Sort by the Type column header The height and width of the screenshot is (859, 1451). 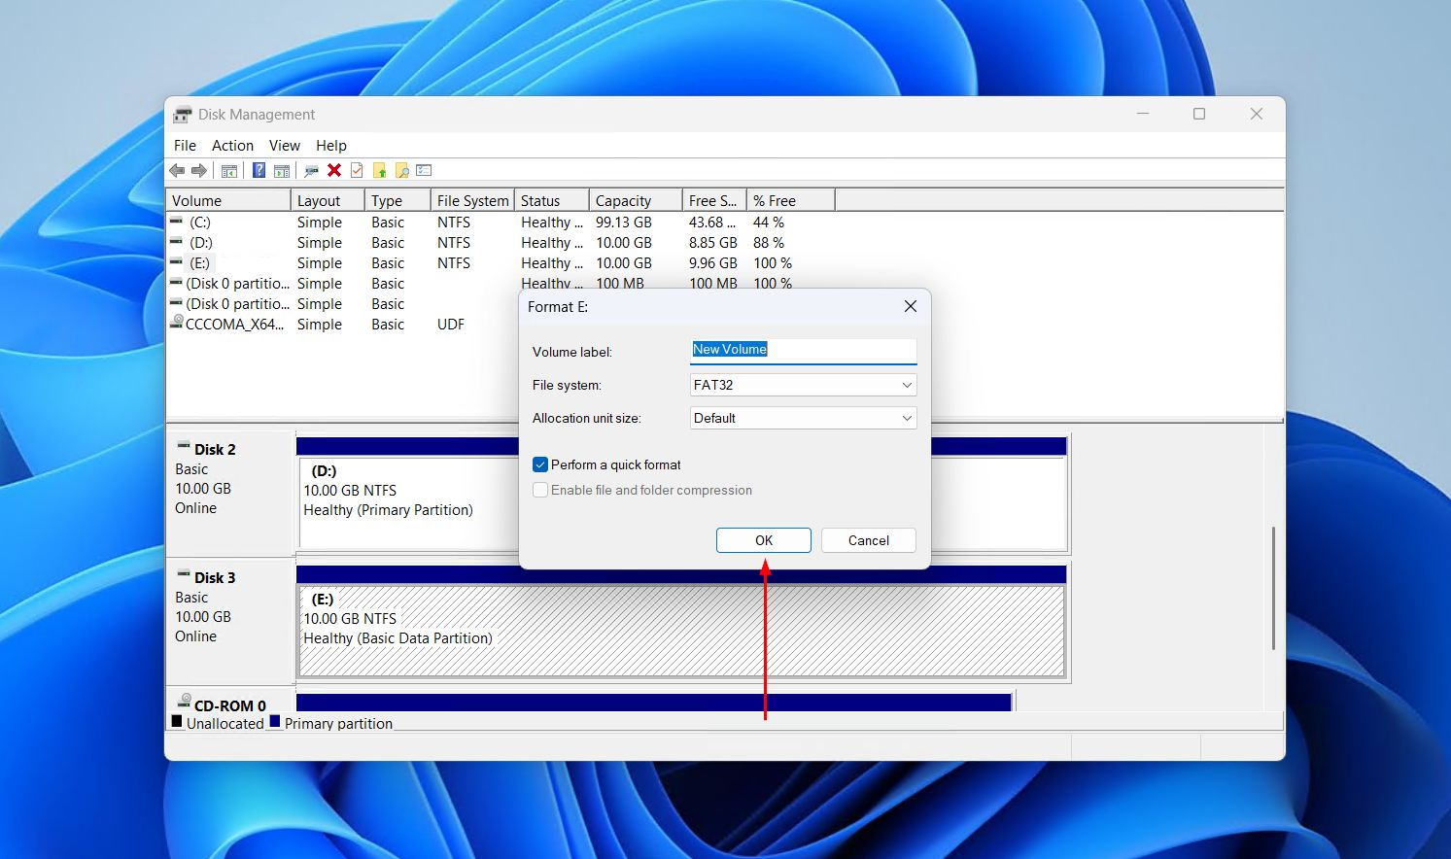coord(397,200)
